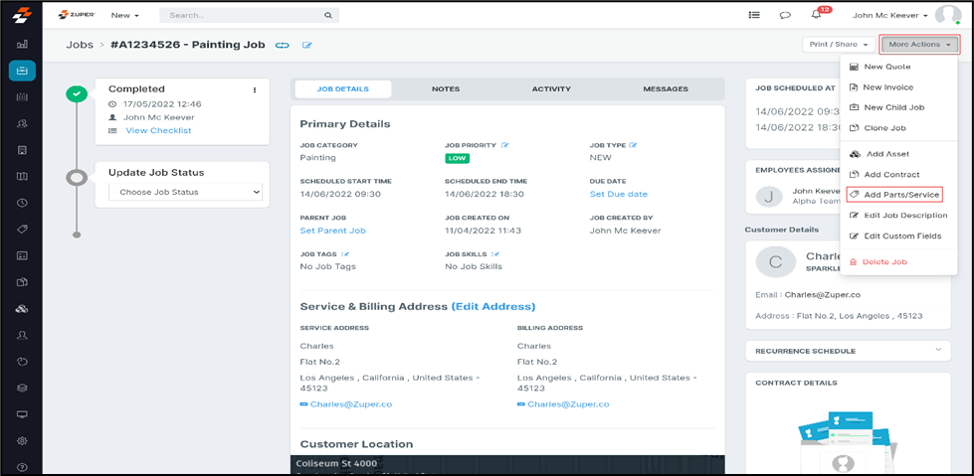Click the link icon next to Painting Job
Image resolution: width=974 pixels, height=476 pixels.
point(283,46)
